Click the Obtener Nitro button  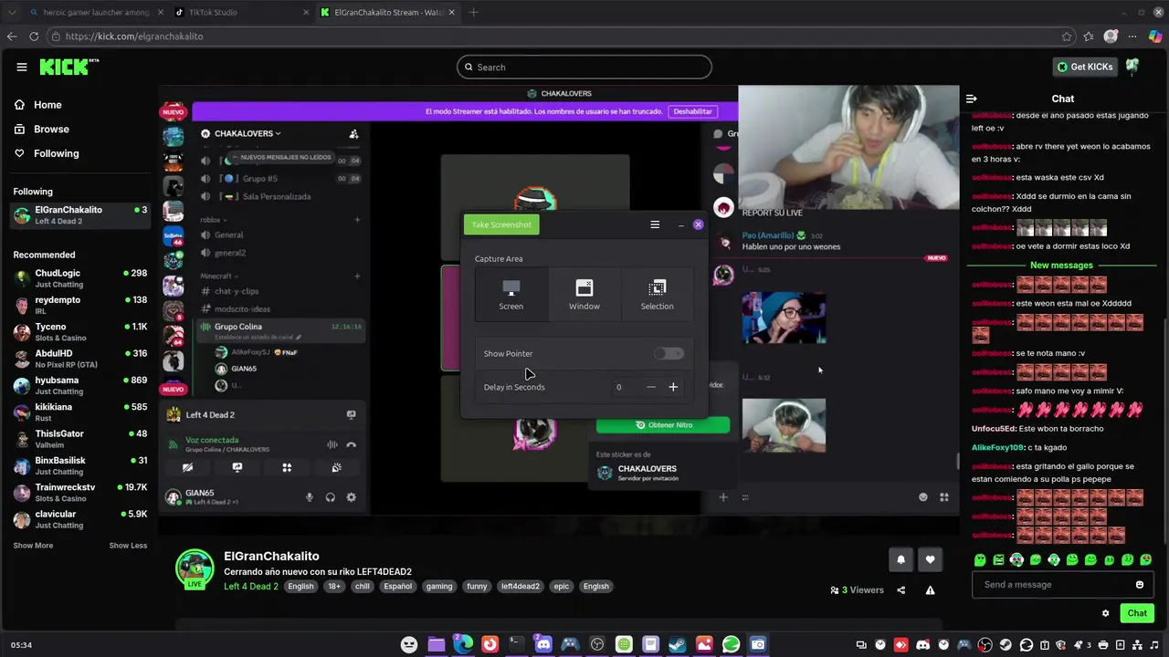click(x=663, y=425)
